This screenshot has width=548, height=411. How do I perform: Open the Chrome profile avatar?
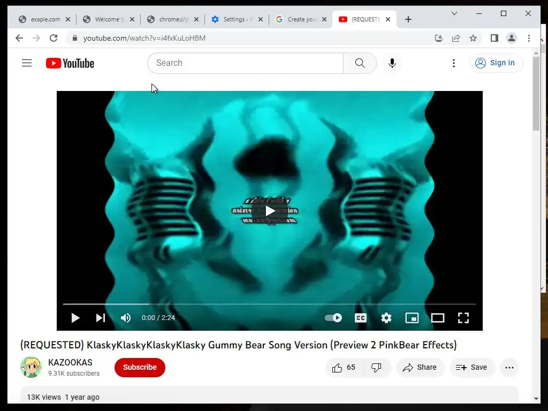tap(512, 38)
